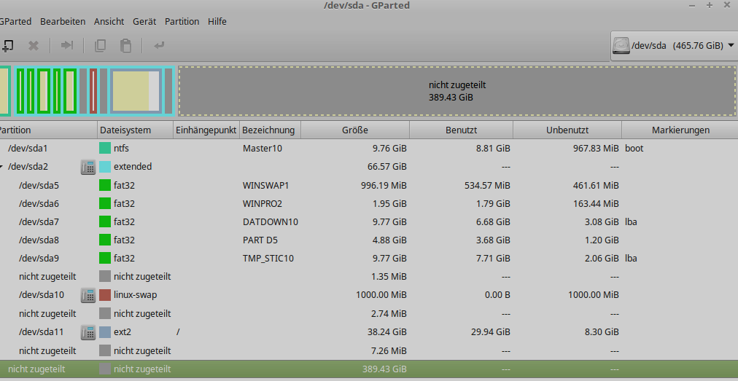Click the New partition toolbar icon

(x=7, y=46)
